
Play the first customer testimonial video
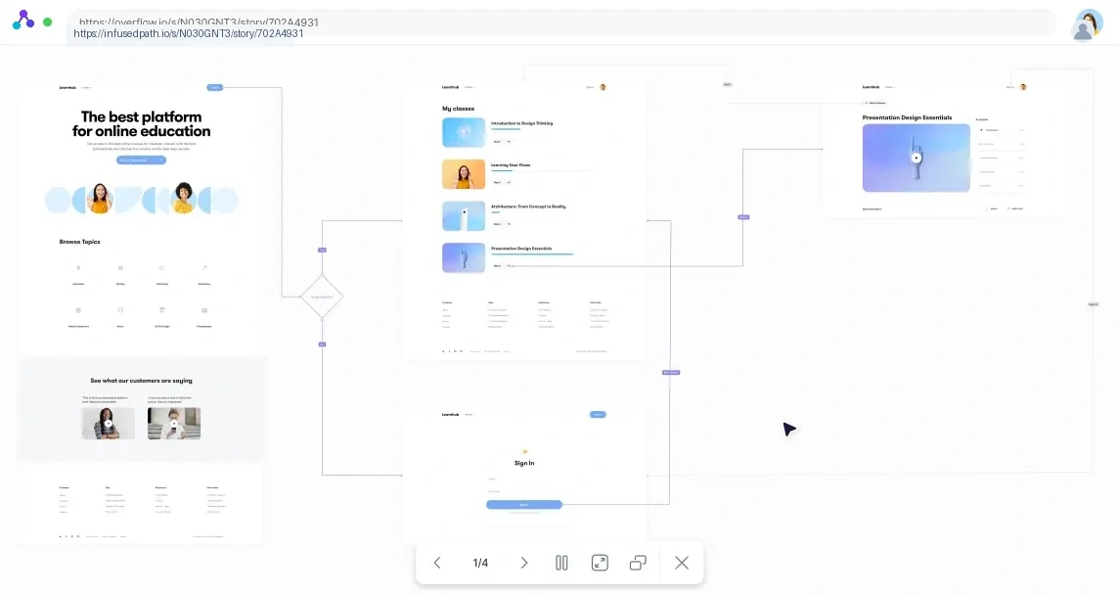109,423
